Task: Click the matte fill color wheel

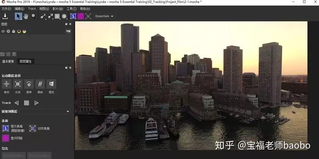Action: coord(24,31)
